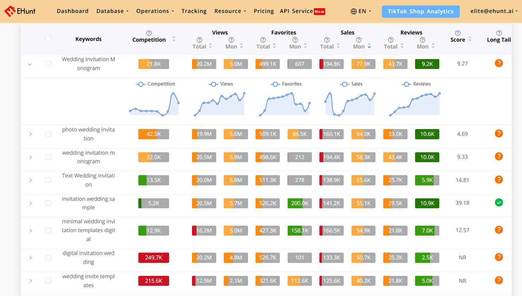This screenshot has height=296, width=522.
Task: Expand the digital invitation wedding row
Action: [x=30, y=258]
